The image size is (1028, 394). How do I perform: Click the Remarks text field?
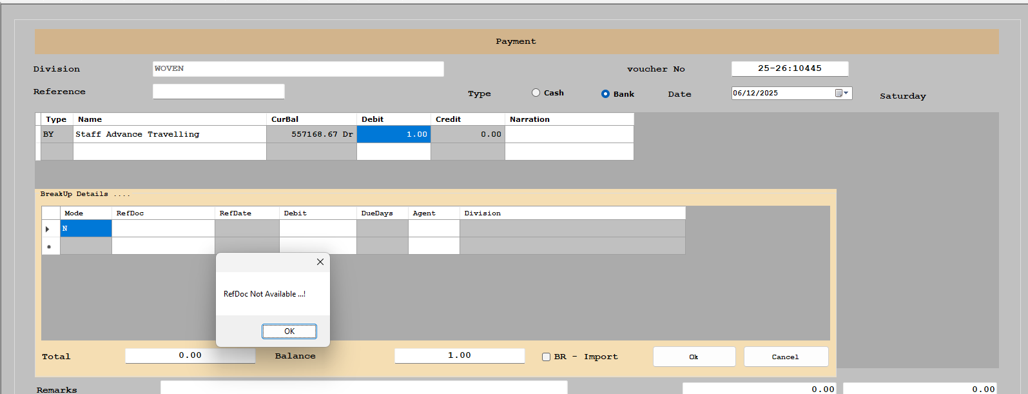(364, 388)
